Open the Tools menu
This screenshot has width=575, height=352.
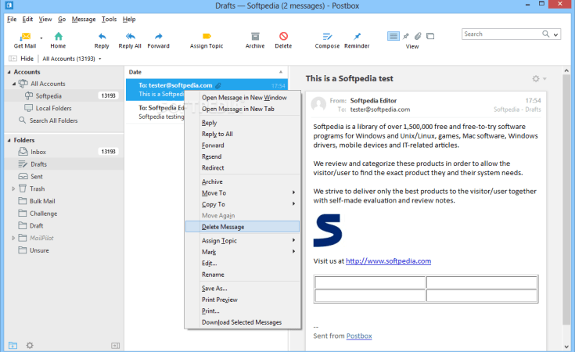(x=109, y=19)
